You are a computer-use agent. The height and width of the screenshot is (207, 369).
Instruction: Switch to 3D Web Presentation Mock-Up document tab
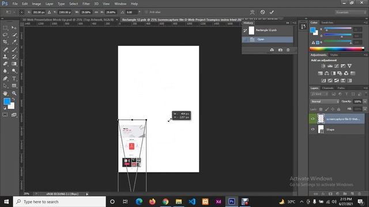(x=68, y=20)
